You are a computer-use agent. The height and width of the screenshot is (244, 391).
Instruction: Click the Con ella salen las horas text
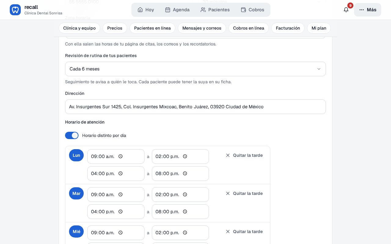tap(141, 44)
